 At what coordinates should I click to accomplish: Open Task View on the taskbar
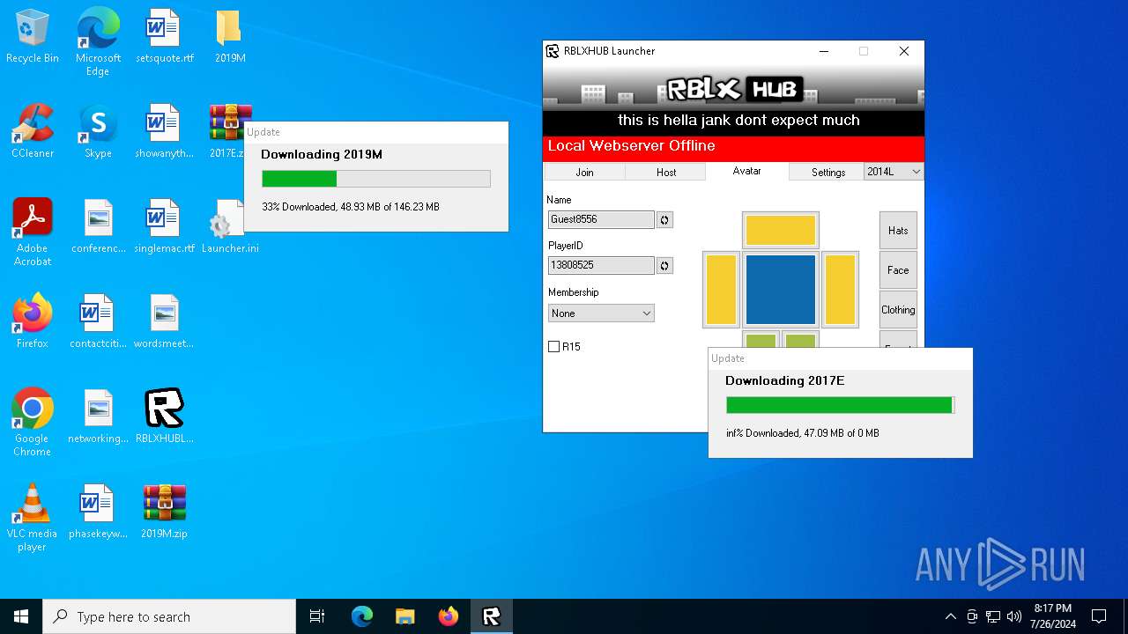pos(317,616)
